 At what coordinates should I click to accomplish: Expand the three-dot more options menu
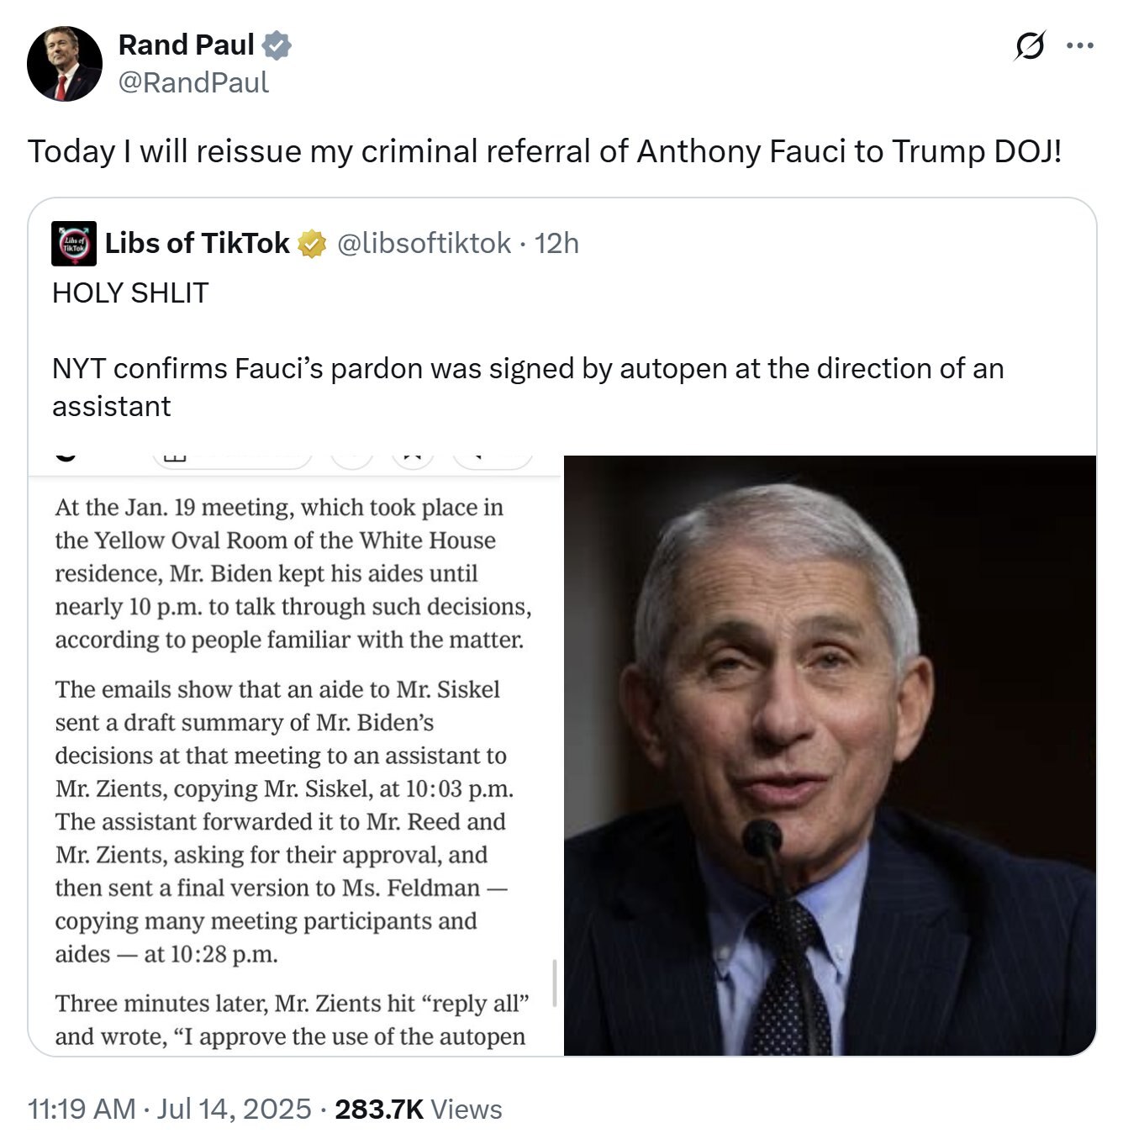pyautogui.click(x=1079, y=45)
